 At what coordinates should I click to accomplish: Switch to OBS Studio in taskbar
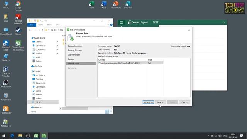(x=28, y=136)
